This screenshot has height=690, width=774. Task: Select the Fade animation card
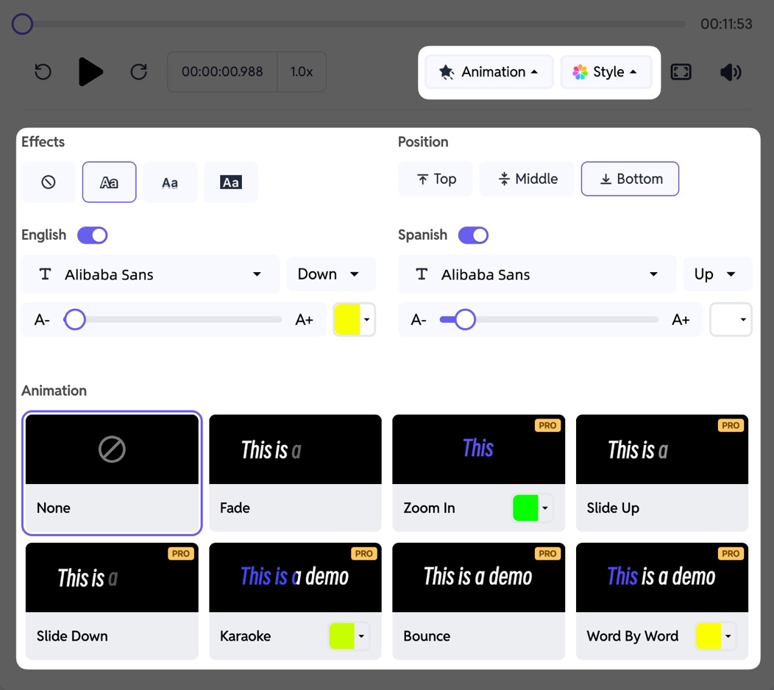tap(295, 473)
